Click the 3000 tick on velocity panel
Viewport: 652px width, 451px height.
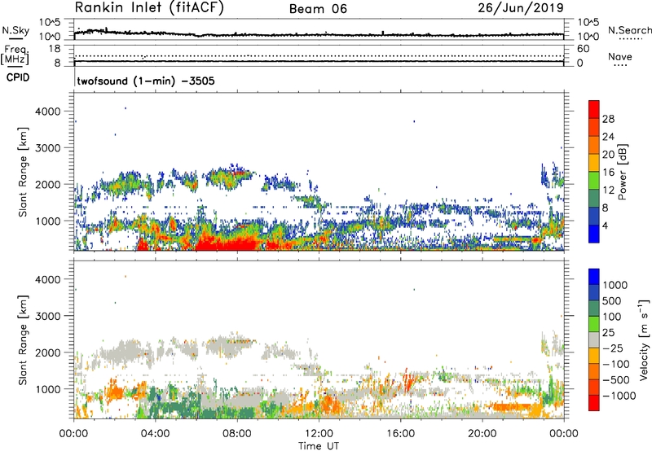48,316
